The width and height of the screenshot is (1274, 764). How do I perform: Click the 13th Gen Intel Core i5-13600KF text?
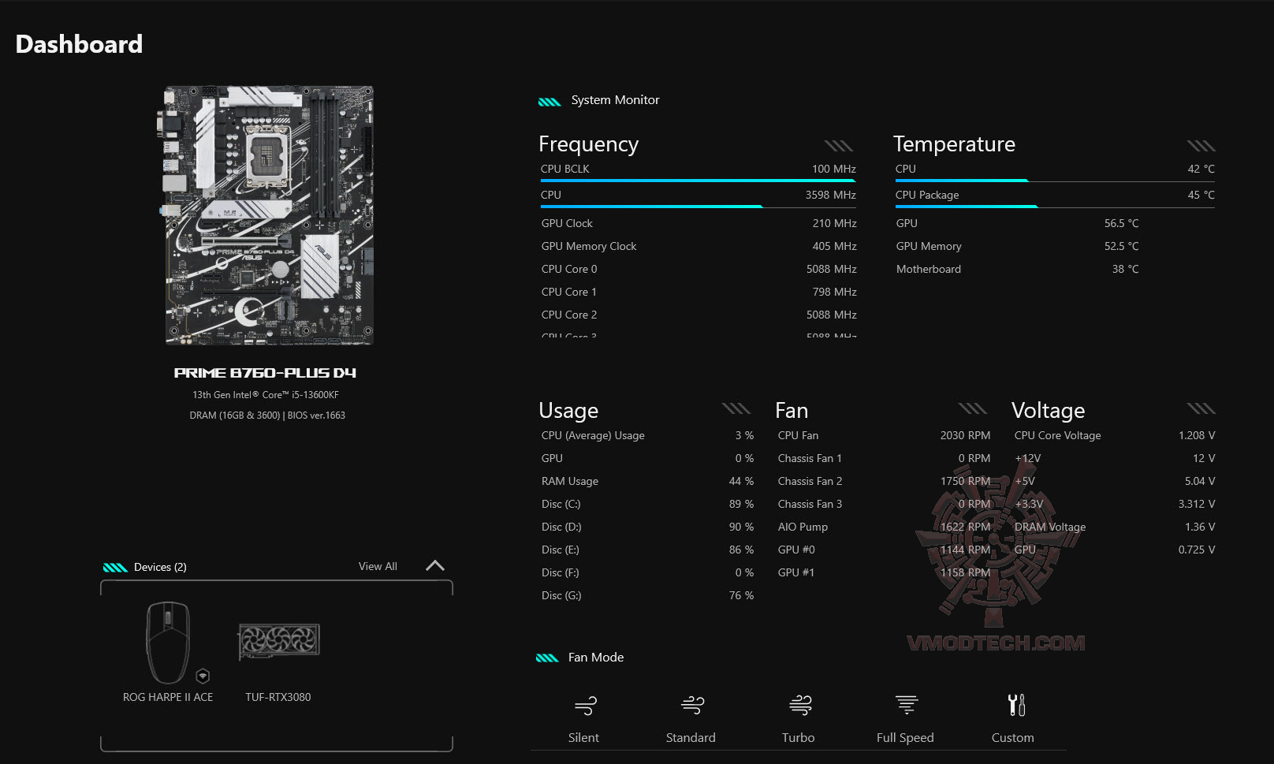pos(266,395)
